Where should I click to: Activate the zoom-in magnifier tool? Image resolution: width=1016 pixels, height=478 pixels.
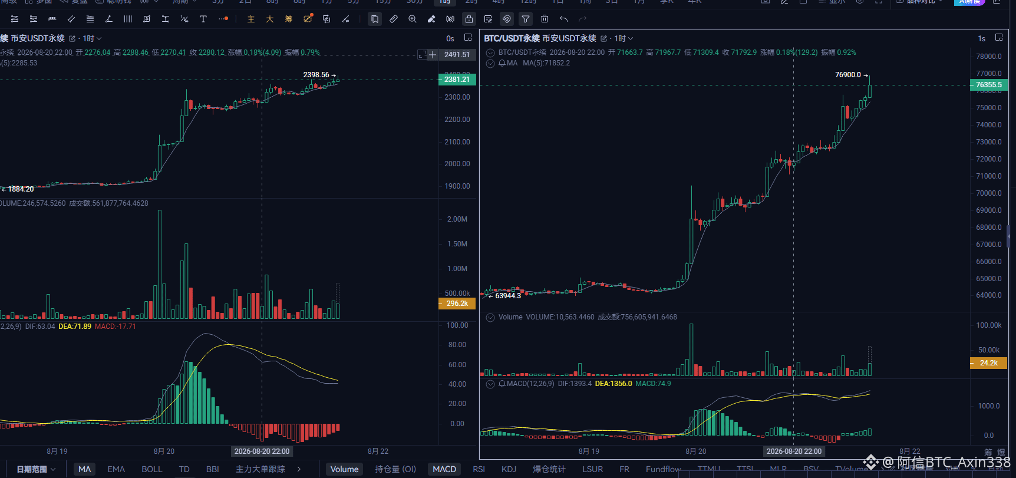click(413, 19)
